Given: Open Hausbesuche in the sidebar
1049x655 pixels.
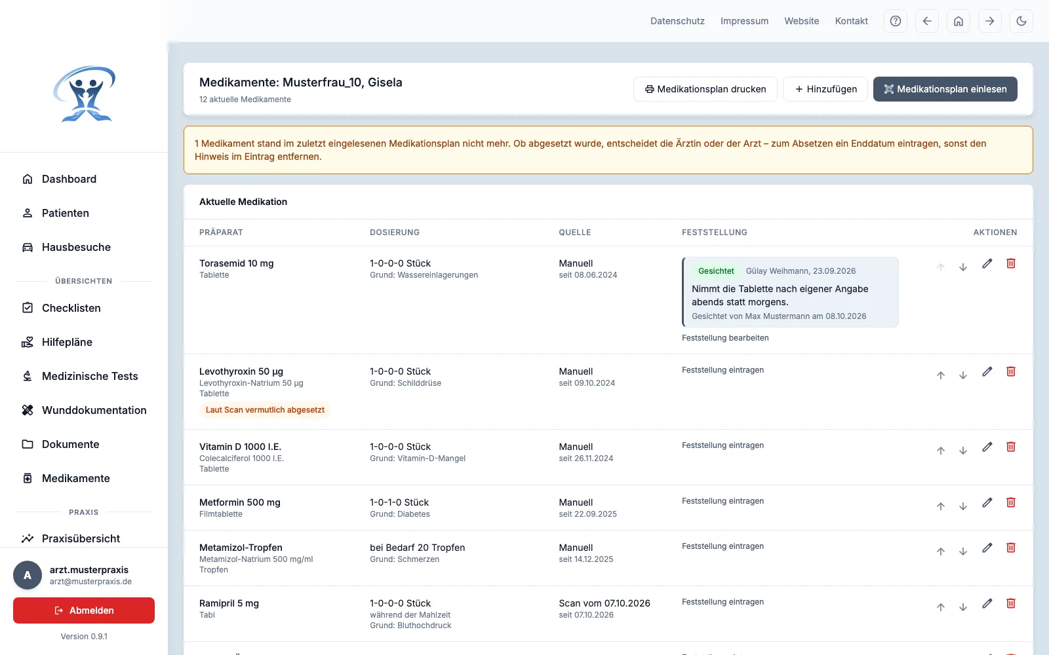Looking at the screenshot, I should 84,247.
